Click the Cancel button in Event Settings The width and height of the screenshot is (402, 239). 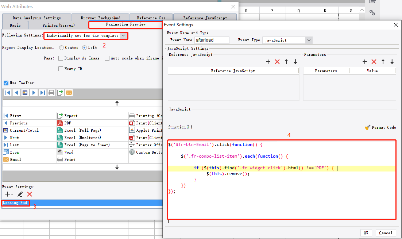[386, 233]
